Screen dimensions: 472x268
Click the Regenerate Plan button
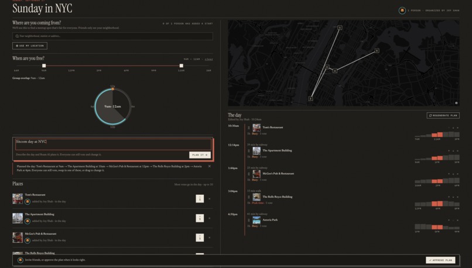point(443,115)
